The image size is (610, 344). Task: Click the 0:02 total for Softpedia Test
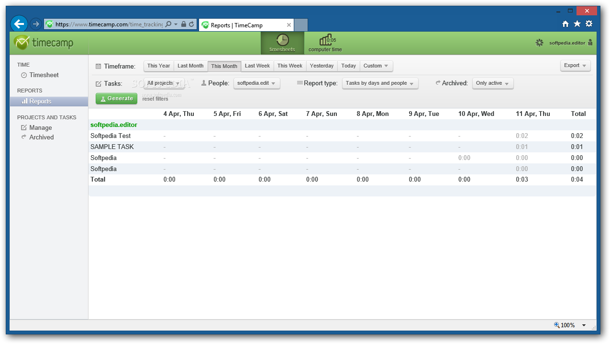577,136
